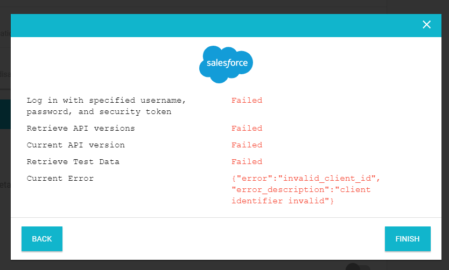The width and height of the screenshot is (449, 270).
Task: Click the 'Current Error' label
Action: click(x=60, y=179)
